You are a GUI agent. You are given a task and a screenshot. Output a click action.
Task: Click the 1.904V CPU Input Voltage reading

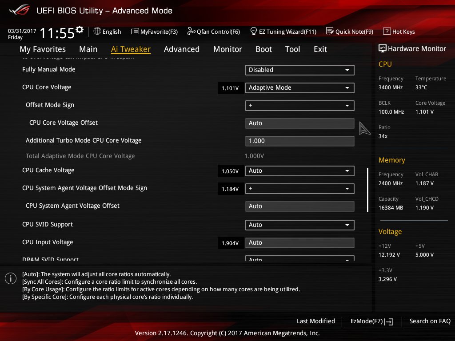click(230, 243)
